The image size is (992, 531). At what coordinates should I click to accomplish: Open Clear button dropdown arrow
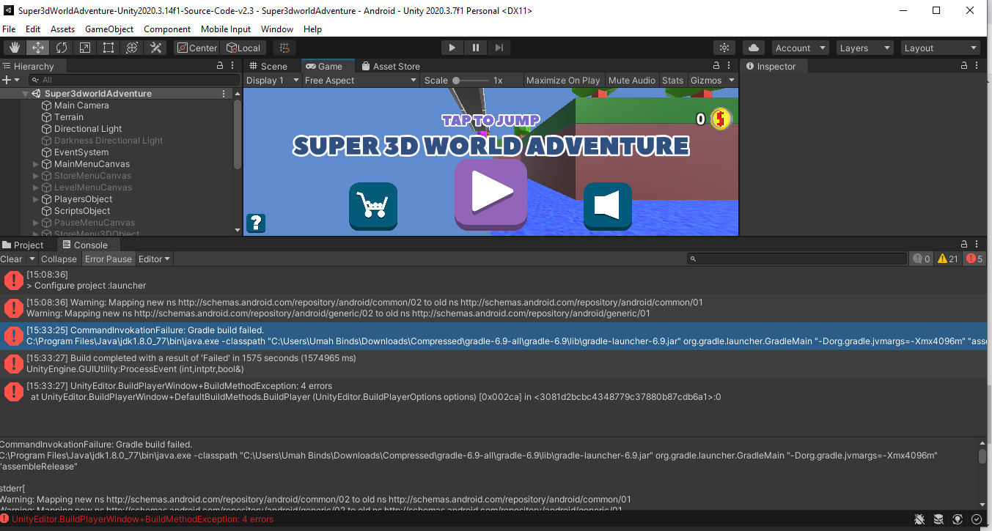click(x=32, y=259)
